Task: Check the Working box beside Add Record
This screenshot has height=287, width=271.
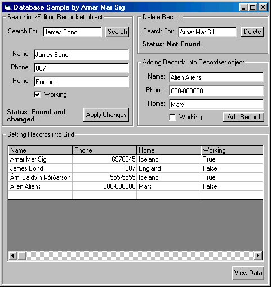Action: [172, 117]
